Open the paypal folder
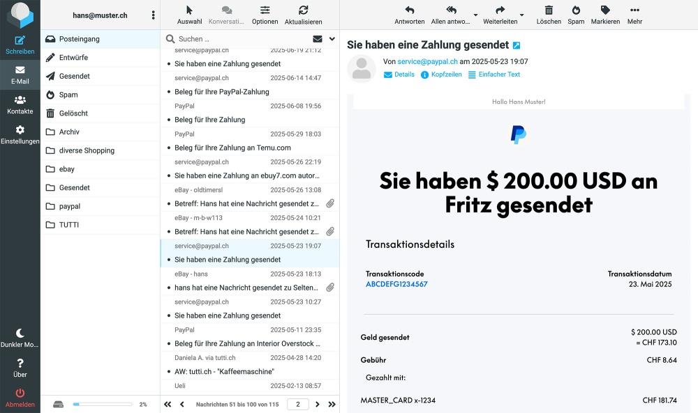 coord(100,206)
